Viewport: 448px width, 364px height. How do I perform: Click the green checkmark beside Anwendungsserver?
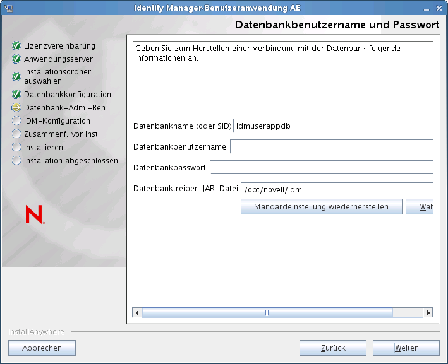pyautogui.click(x=16, y=59)
